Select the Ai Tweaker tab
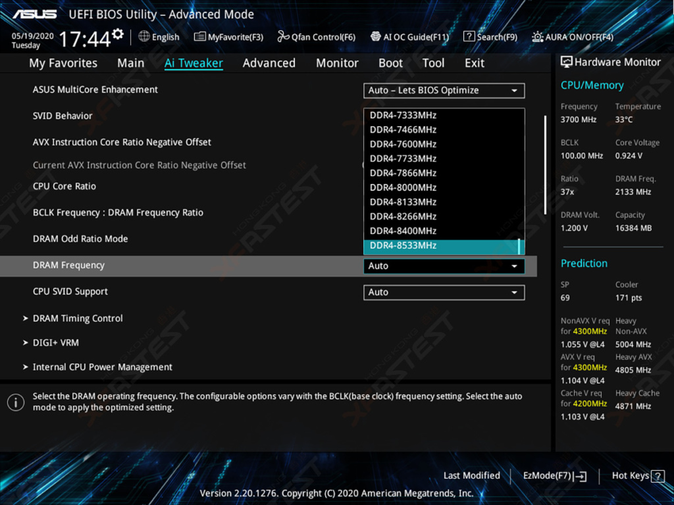 (x=194, y=63)
